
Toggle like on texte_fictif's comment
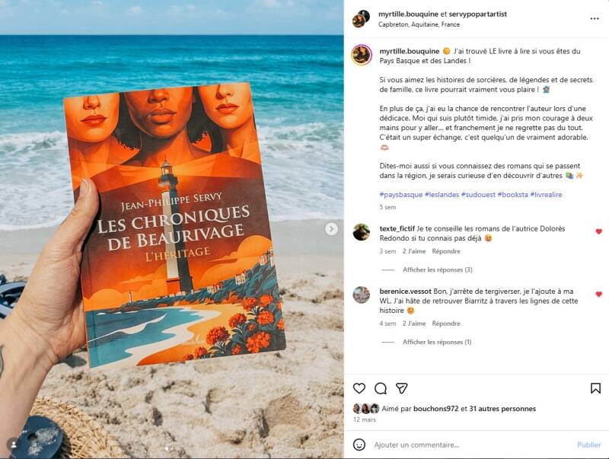(598, 231)
